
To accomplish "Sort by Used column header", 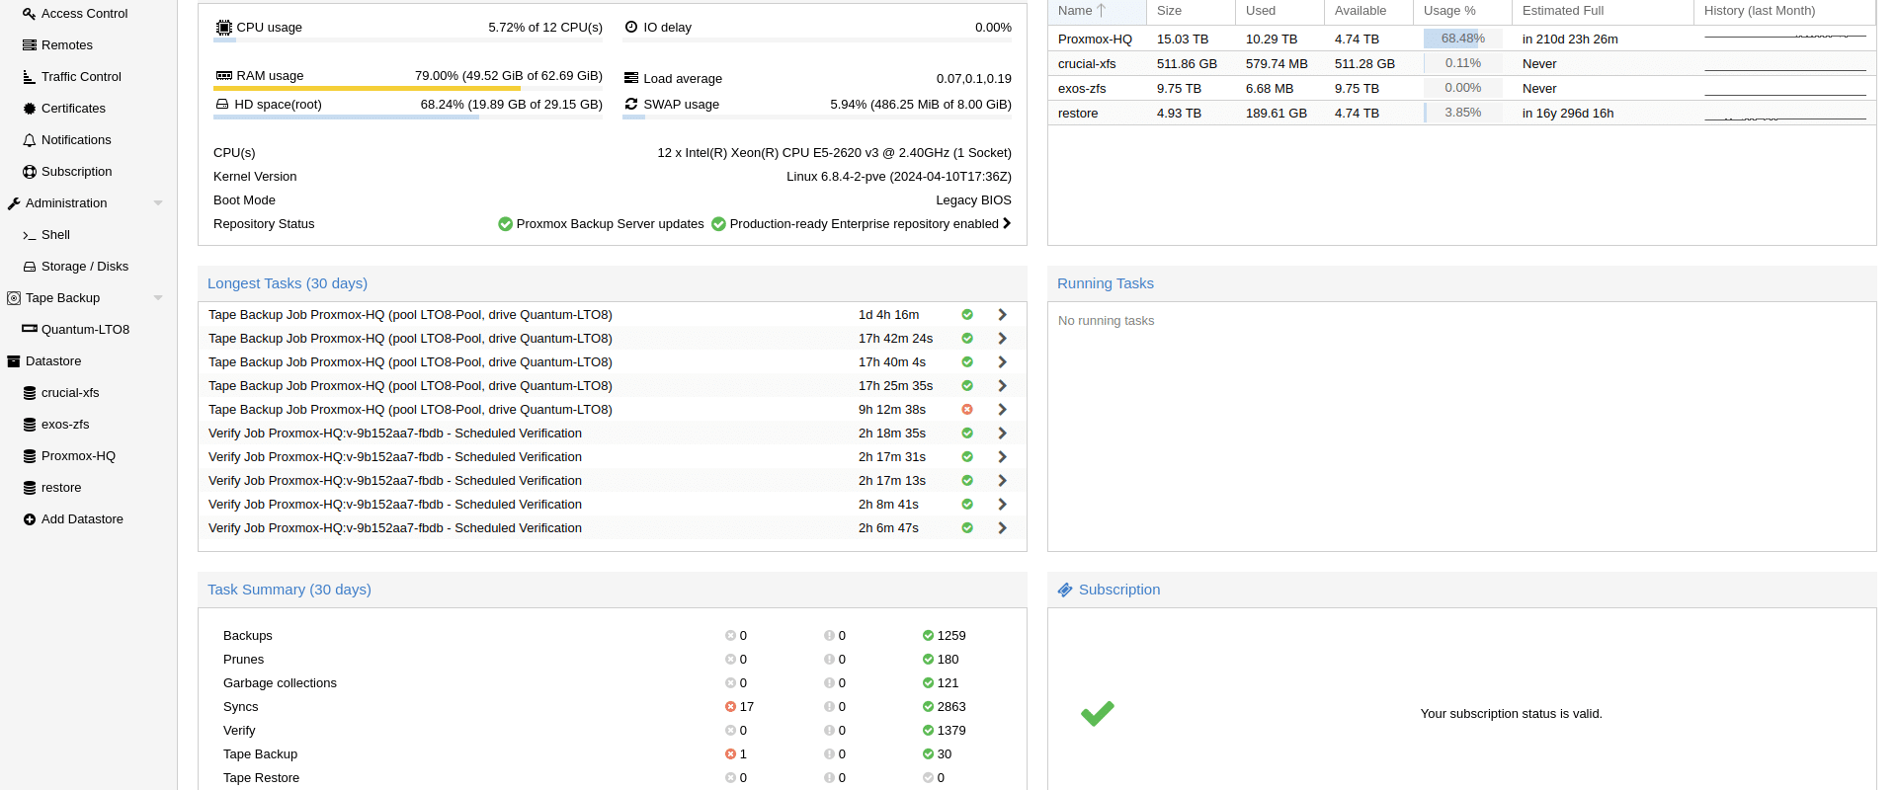I will point(1279,11).
